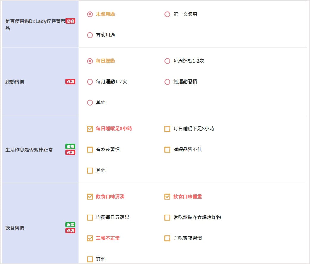Click the 運動習慣 row label
The height and width of the screenshot is (264, 310).
[15, 82]
